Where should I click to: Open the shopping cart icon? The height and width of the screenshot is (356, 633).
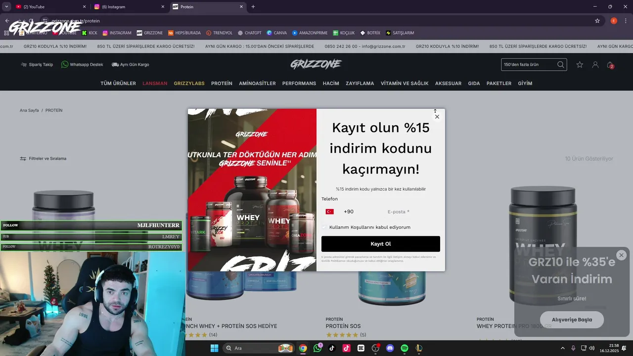pos(610,65)
